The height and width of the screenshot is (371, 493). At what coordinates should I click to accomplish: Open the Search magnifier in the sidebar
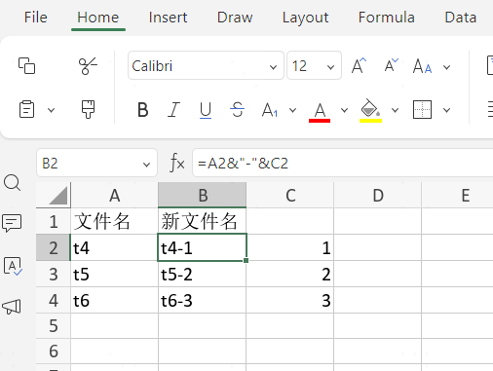(13, 183)
